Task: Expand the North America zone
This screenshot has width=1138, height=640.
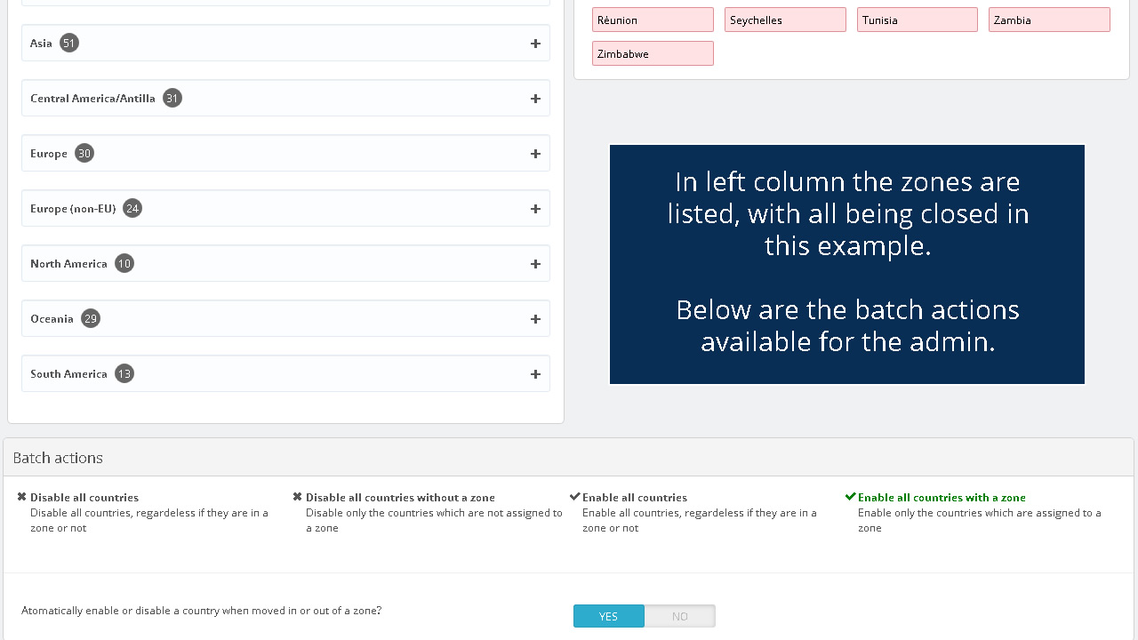Action: tap(535, 264)
